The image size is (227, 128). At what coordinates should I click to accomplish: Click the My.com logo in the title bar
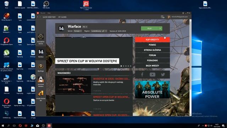click(38, 13)
